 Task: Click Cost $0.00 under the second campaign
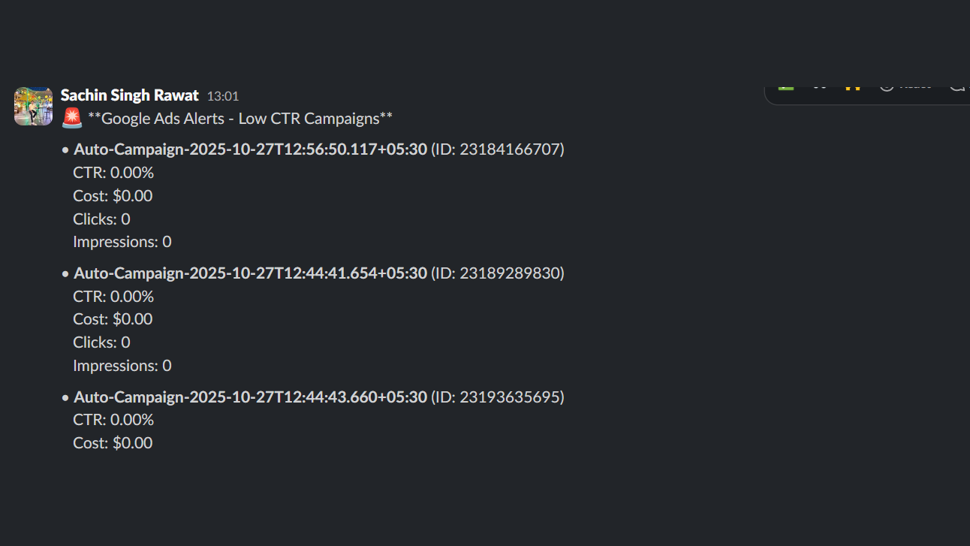[112, 318]
